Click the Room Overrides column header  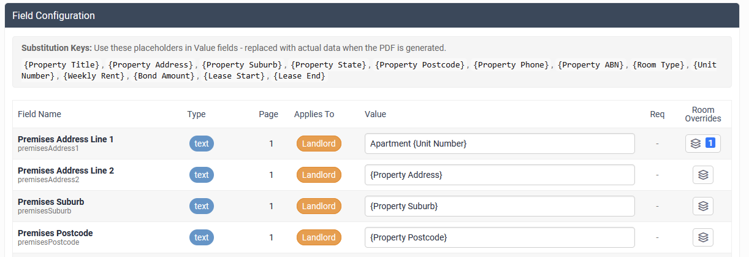click(702, 114)
